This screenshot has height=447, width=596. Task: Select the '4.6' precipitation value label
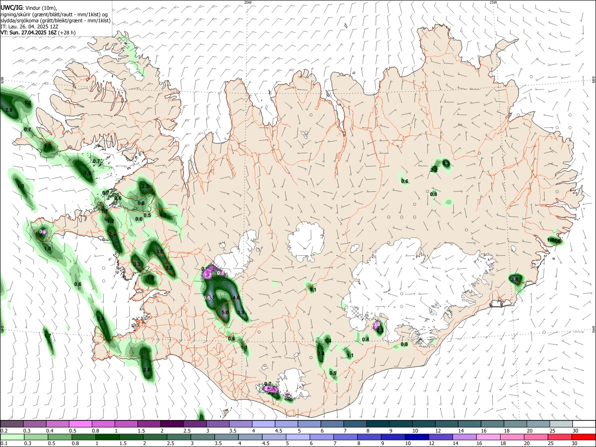pos(236,298)
